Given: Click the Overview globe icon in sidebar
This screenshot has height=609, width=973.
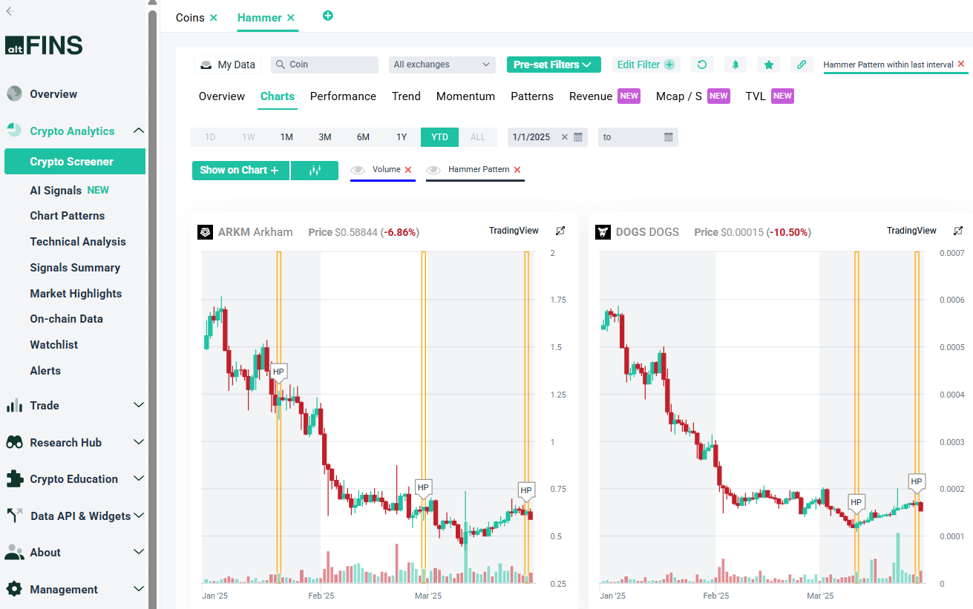Looking at the screenshot, I should tap(14, 94).
